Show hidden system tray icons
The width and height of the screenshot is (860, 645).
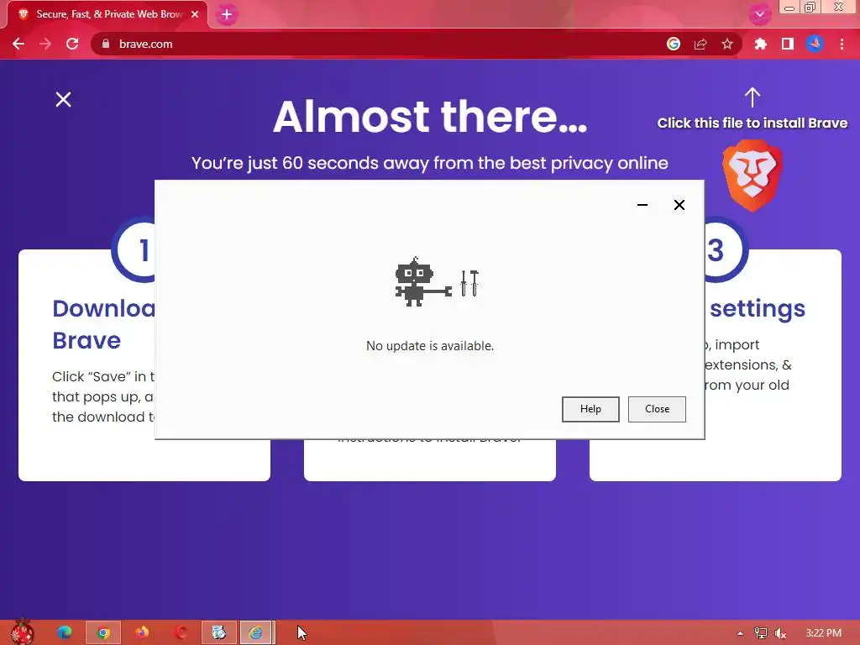741,633
